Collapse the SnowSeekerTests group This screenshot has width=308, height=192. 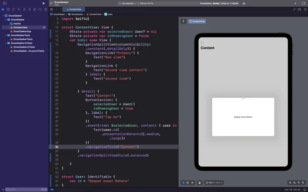pos(6,35)
